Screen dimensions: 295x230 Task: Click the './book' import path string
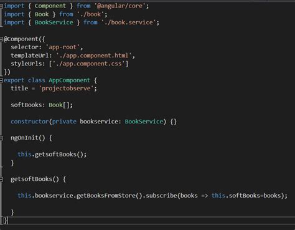click(90, 14)
